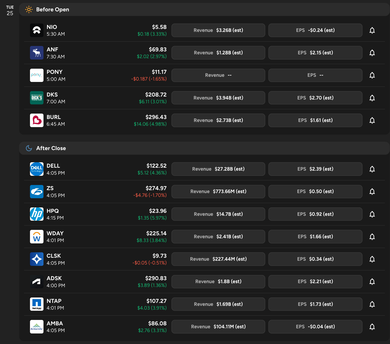Select the Zscaler ZS logo
This screenshot has height=344, width=390.
tap(37, 191)
